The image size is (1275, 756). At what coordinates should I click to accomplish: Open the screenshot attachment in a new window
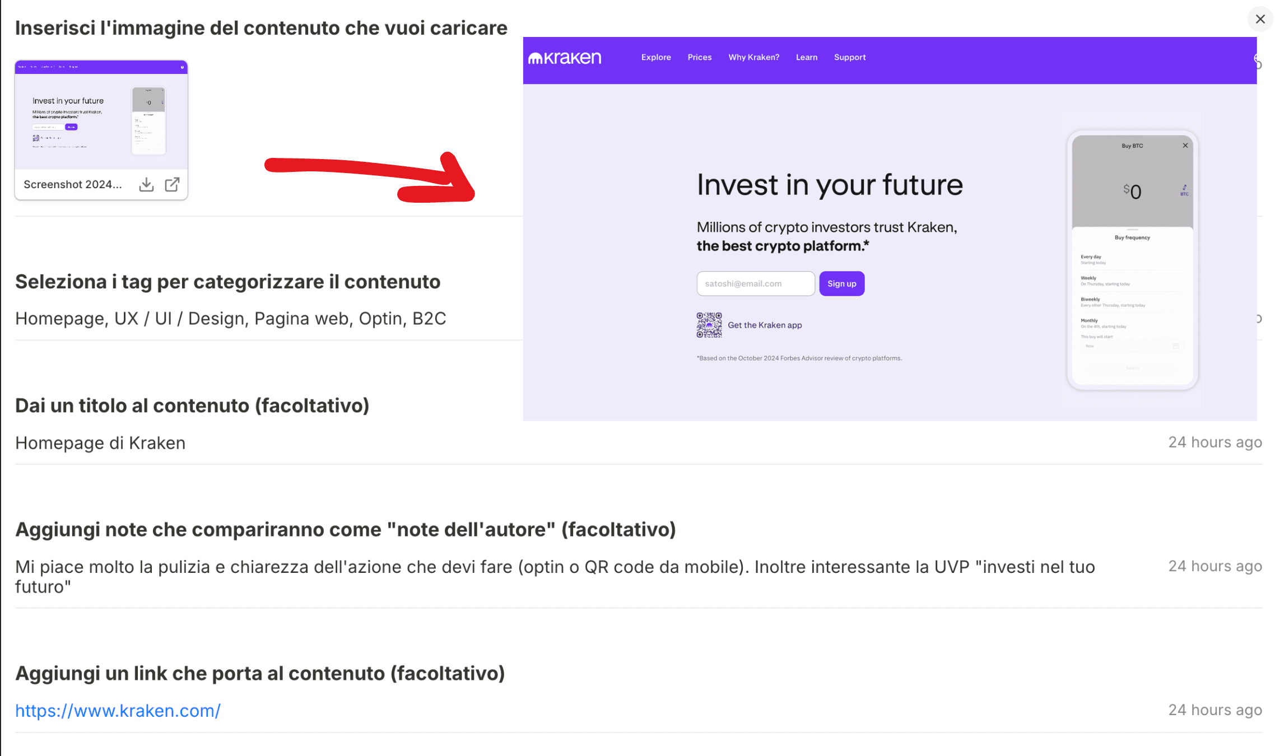click(173, 184)
